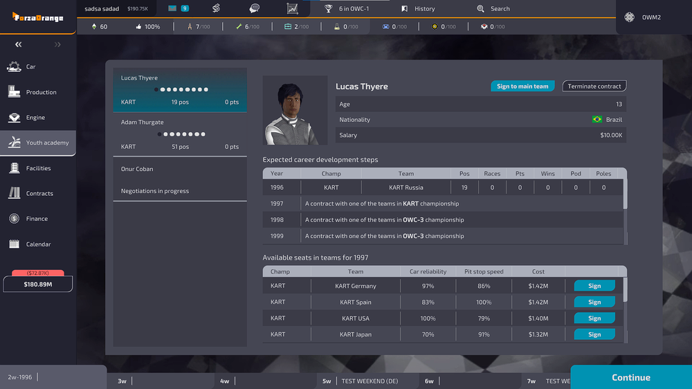Click the 60 reputation diamond icon
The height and width of the screenshot is (389, 692).
pyautogui.click(x=94, y=26)
